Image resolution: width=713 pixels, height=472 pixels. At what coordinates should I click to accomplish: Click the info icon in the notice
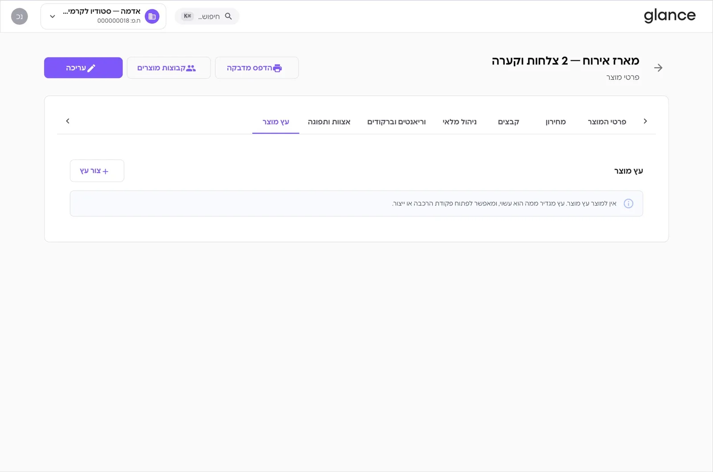point(628,204)
